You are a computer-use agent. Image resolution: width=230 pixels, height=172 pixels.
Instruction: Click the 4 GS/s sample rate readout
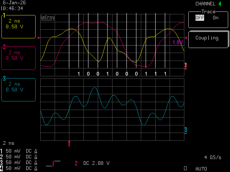[x=212, y=157]
